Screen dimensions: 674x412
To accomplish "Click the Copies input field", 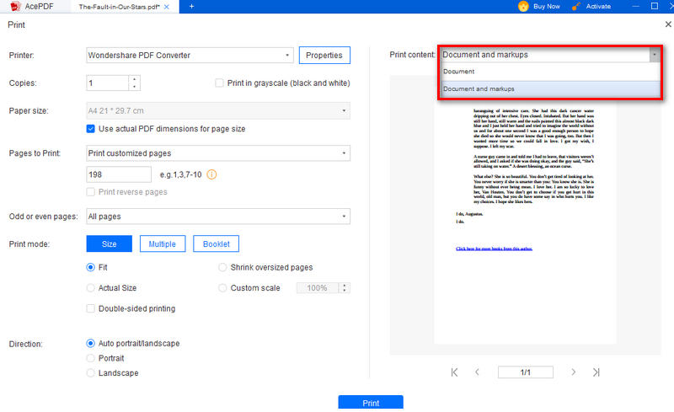I will (x=108, y=83).
